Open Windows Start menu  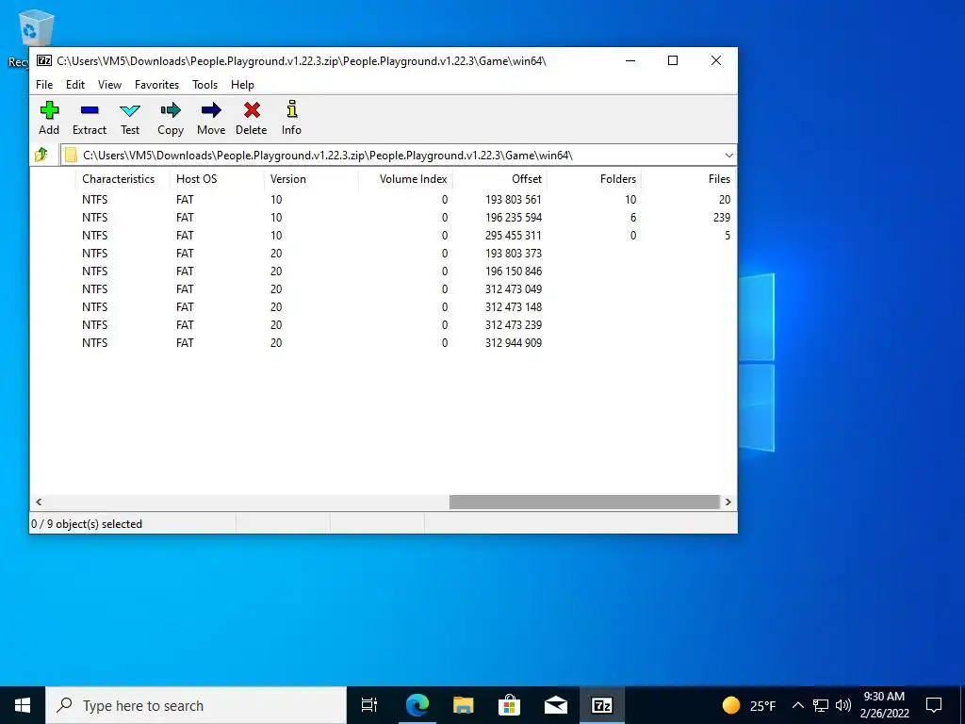pyautogui.click(x=23, y=705)
